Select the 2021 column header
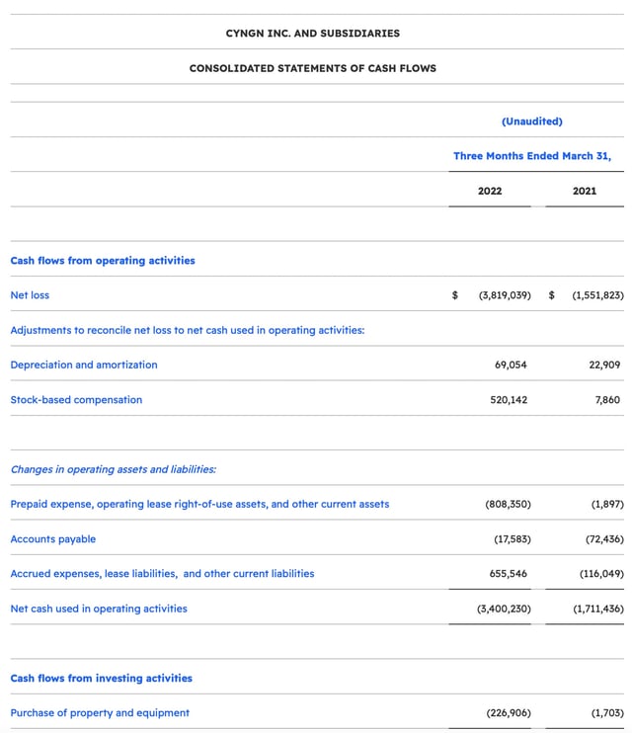The width and height of the screenshot is (632, 733). pyautogui.click(x=585, y=191)
